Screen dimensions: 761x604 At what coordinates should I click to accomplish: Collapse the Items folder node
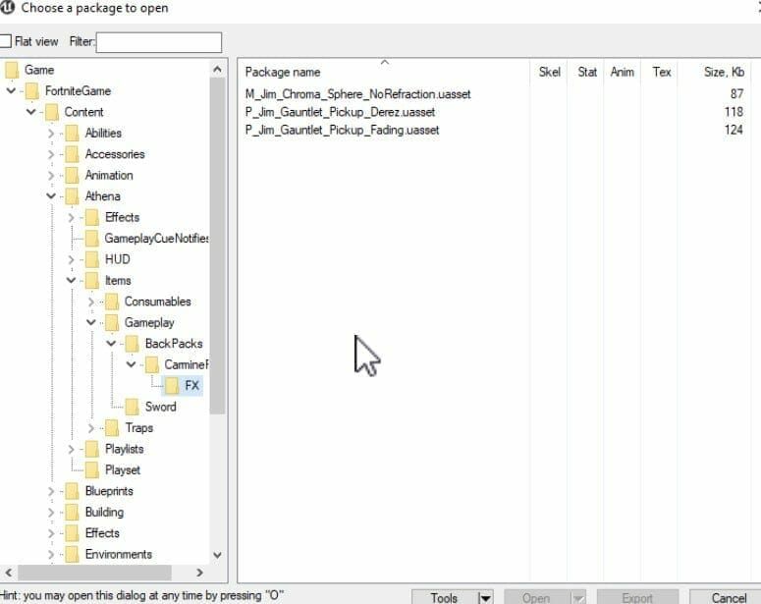pos(72,281)
